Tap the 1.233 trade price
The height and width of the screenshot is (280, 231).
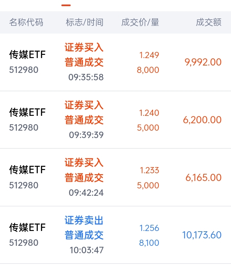(x=149, y=170)
